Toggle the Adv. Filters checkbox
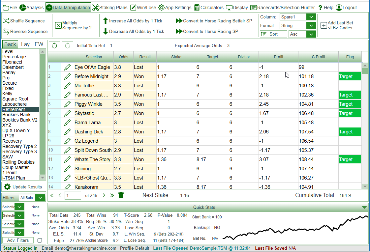Image resolution: width=370 pixels, height=252 pixels. 40,240
